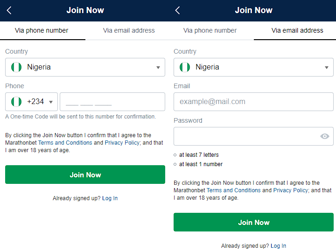
Task: Click the back arrow on left panel
Action: pos(9,10)
